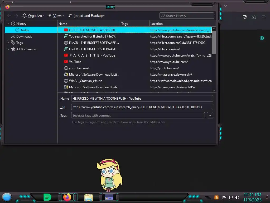Expand the Tags tree node
Viewport: 270px width, 203px height.
[8, 43]
